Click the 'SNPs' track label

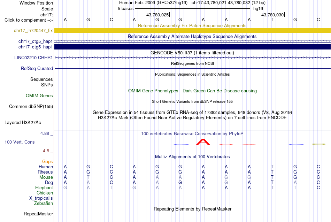pos(47,85)
